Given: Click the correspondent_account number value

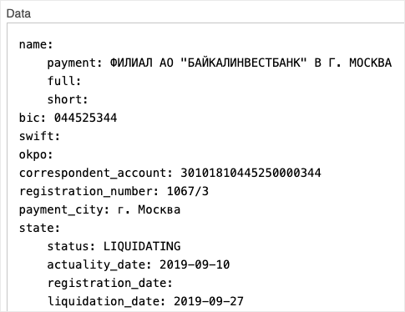Looking at the screenshot, I should (251, 173).
